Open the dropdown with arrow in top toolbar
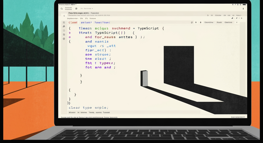This screenshot has width=263, height=143. (x=86, y=9)
